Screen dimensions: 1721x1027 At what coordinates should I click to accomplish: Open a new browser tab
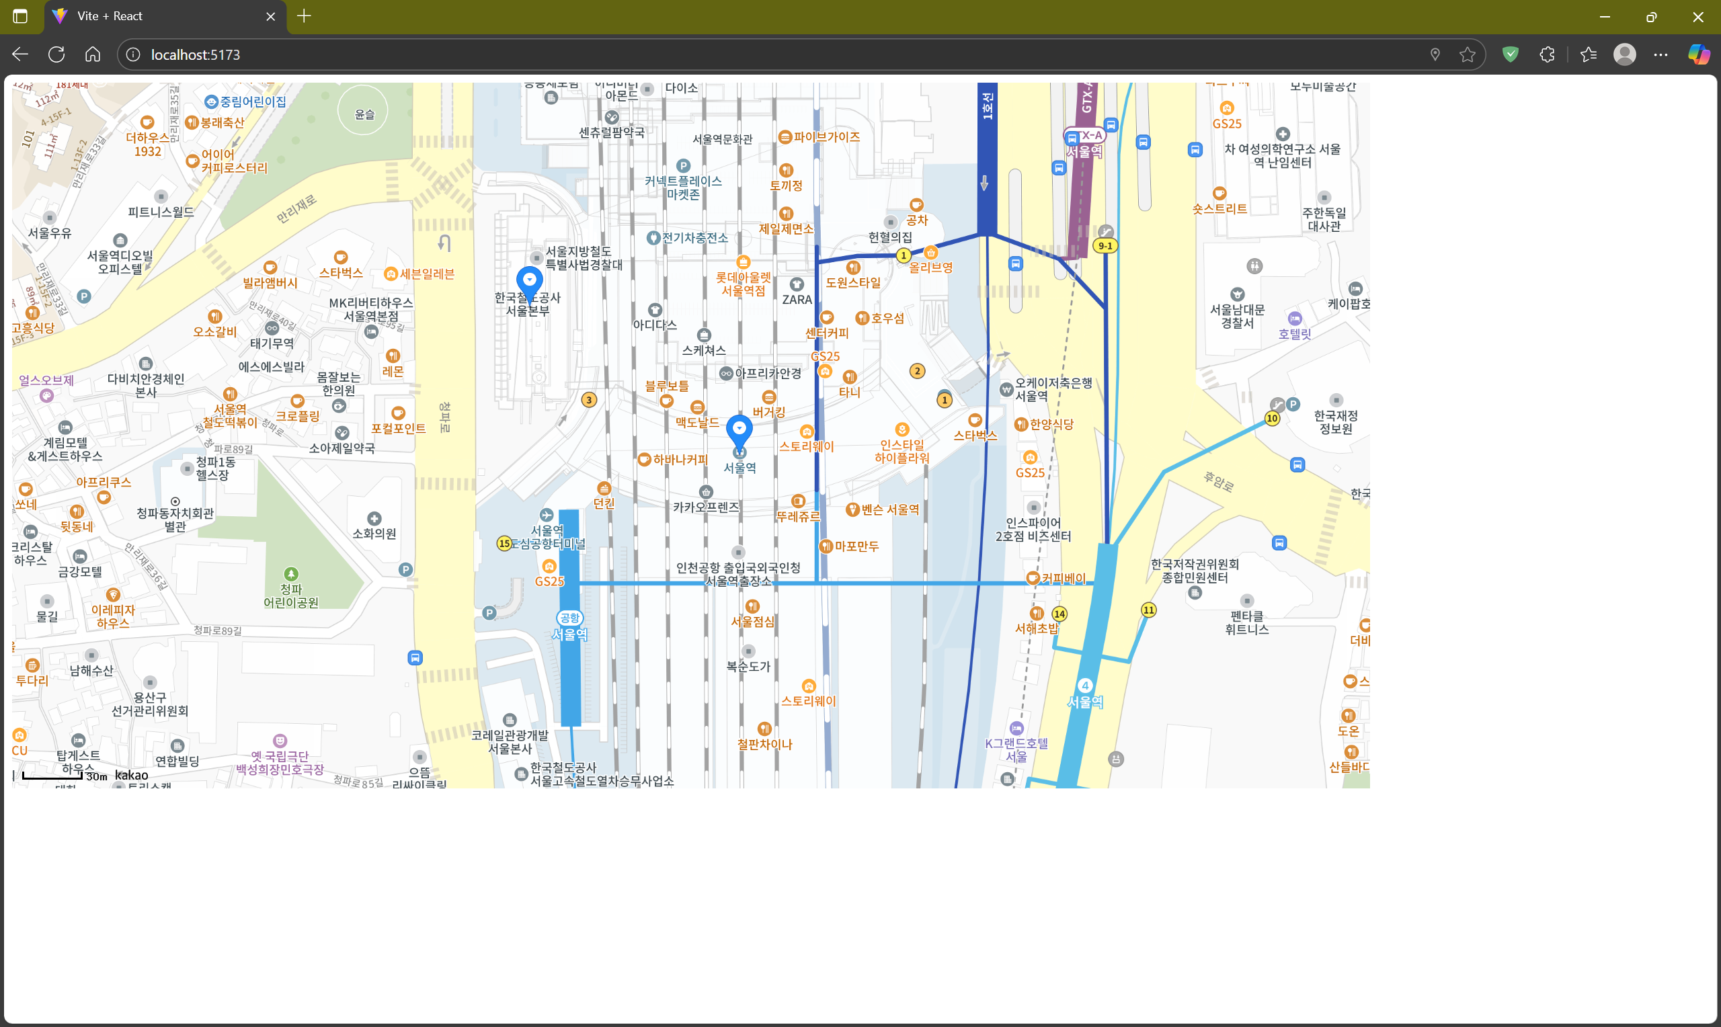[304, 16]
